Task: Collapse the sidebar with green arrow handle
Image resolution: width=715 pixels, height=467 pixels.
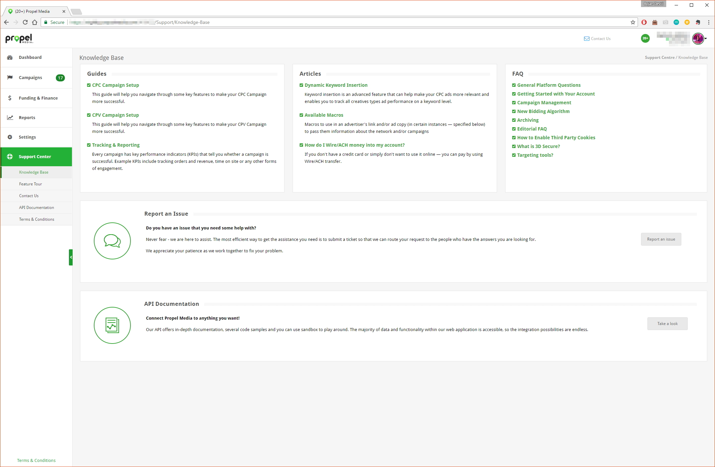Action: pyautogui.click(x=71, y=257)
